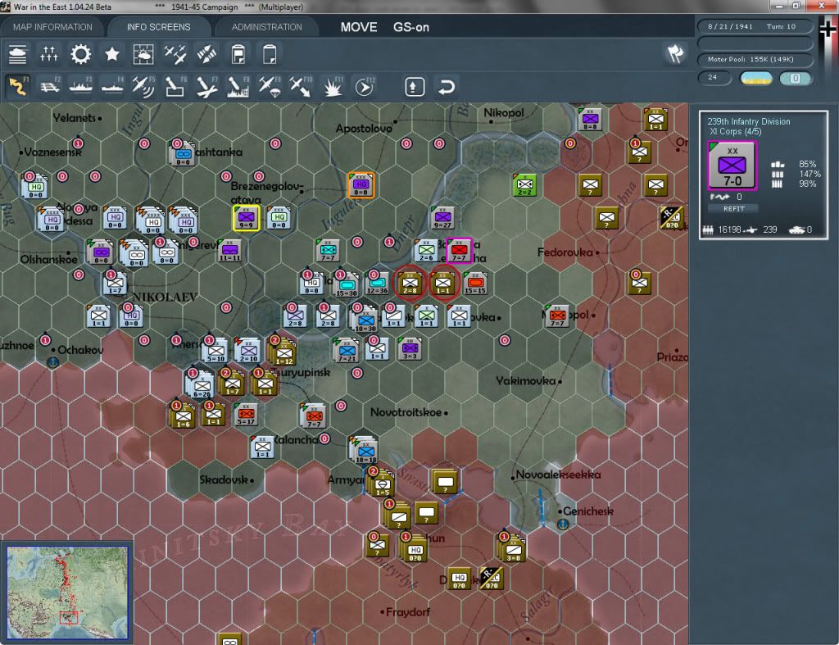Open the INFO SCREENS tab
This screenshot has width=839, height=645.
pyautogui.click(x=158, y=27)
